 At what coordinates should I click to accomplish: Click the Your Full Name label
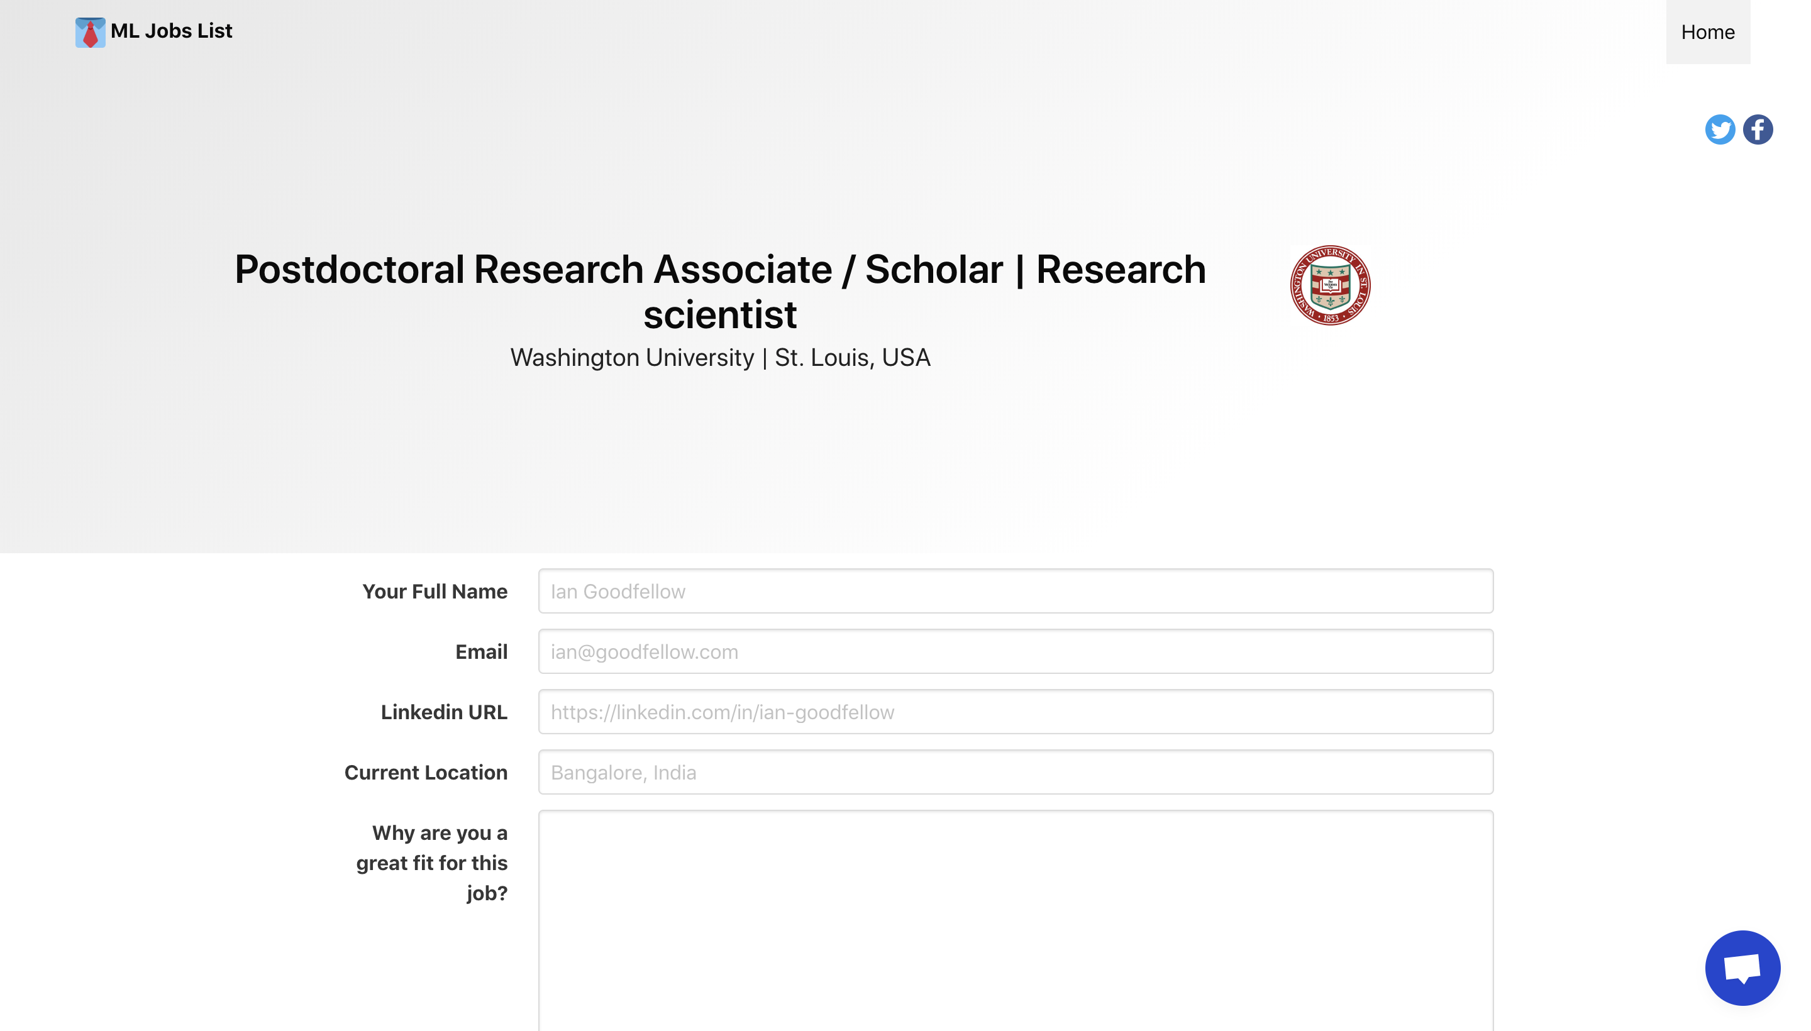click(435, 590)
